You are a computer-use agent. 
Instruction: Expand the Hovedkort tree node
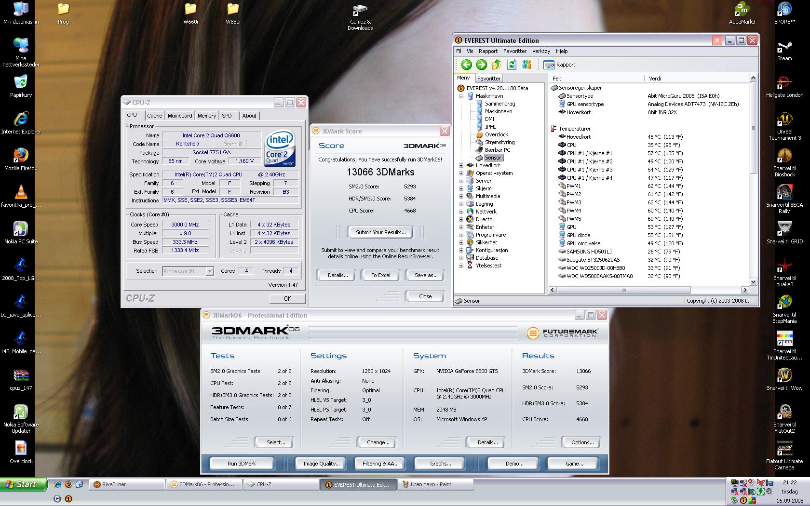click(461, 165)
